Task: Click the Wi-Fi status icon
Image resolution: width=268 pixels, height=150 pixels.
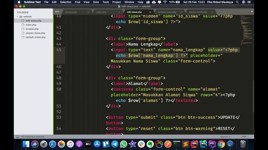Action: point(165,2)
